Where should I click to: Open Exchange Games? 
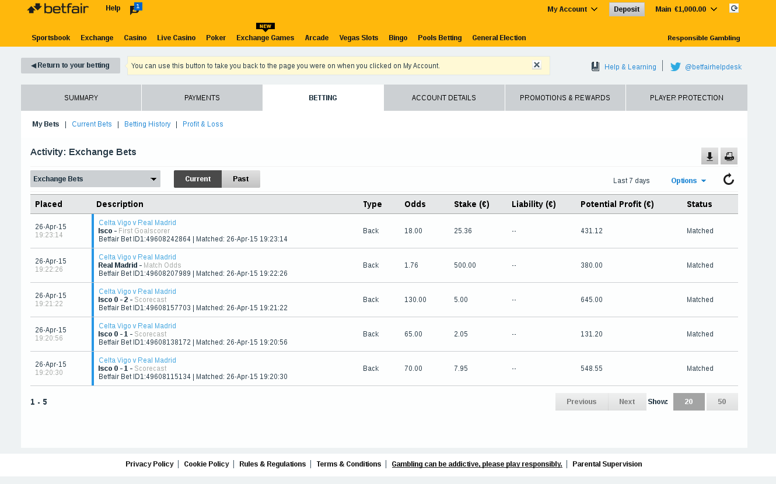tap(265, 38)
